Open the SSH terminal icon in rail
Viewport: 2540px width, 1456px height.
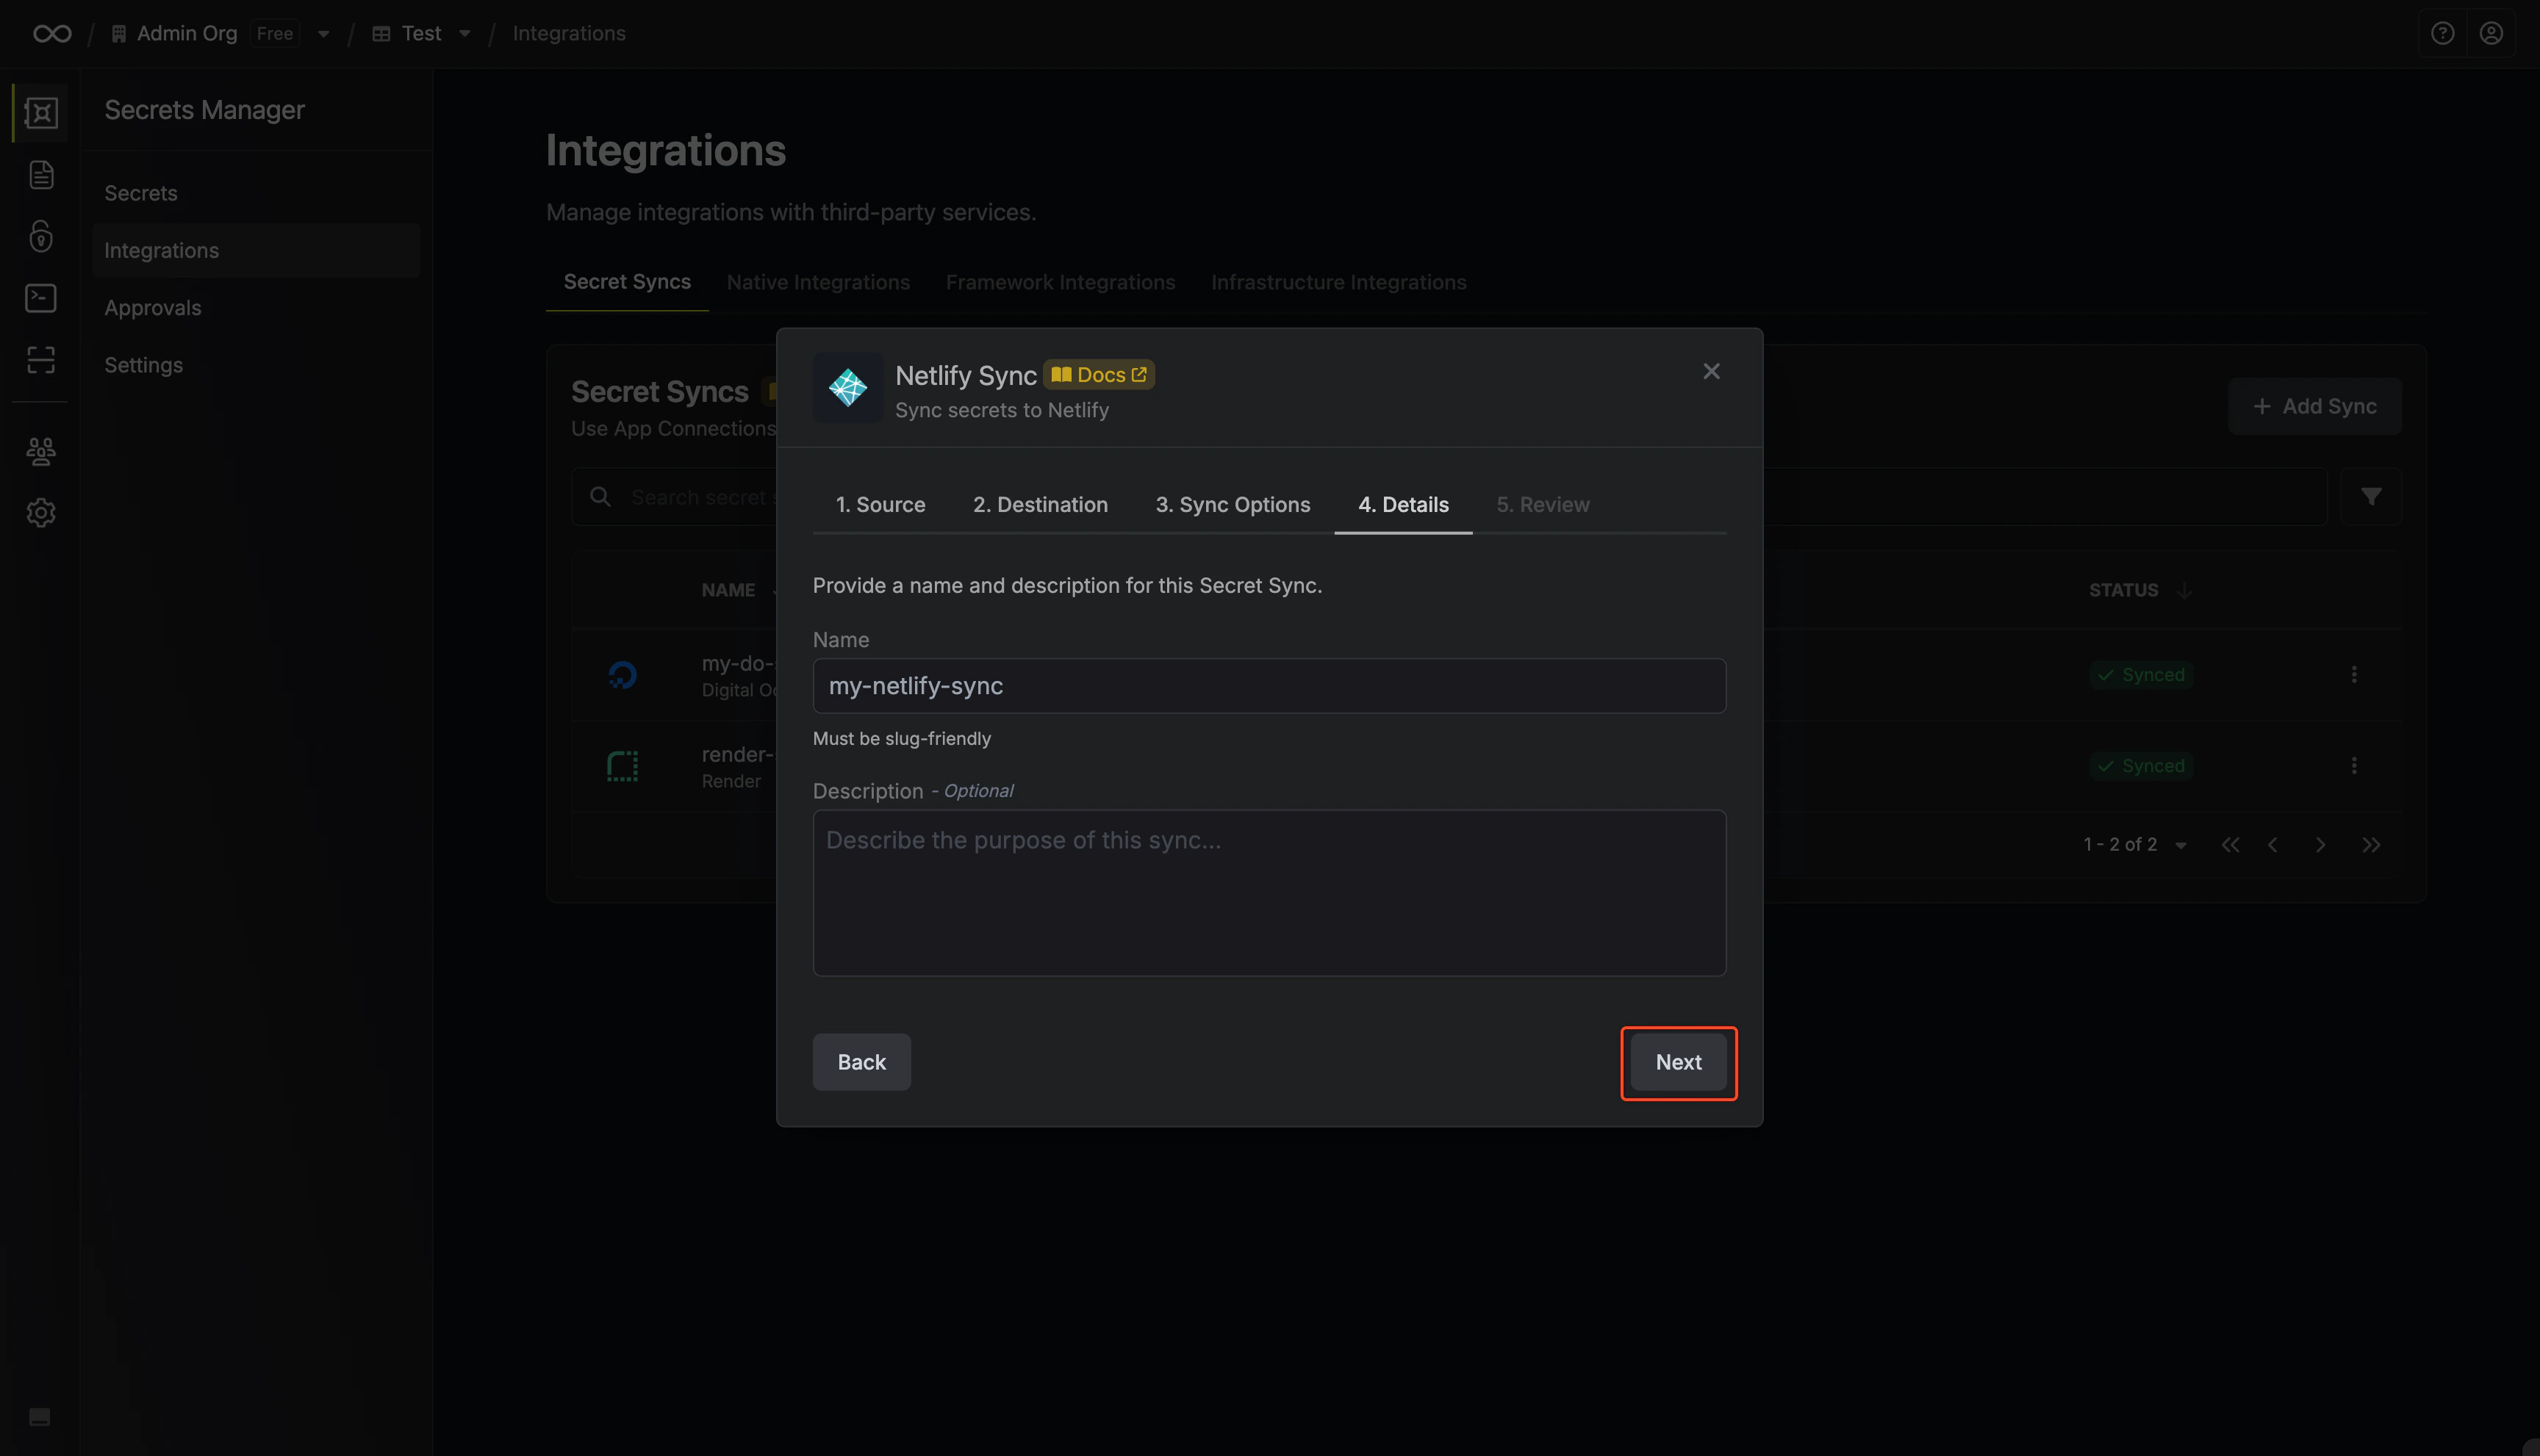(41, 298)
